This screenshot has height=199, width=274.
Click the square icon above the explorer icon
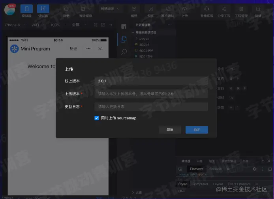tap(124, 26)
